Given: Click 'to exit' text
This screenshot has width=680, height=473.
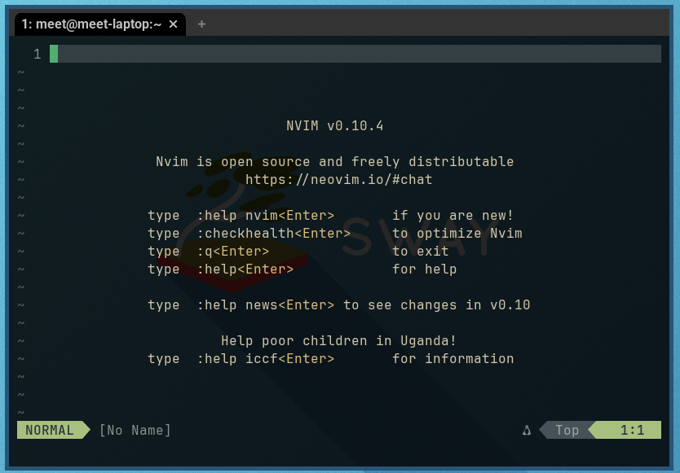Looking at the screenshot, I should [420, 252].
